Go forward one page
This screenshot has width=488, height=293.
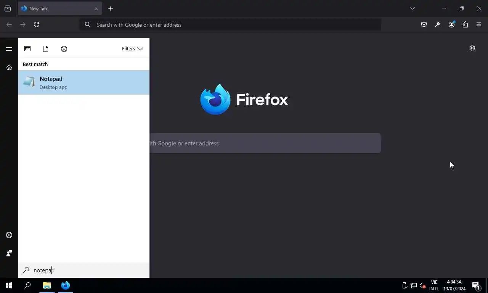tap(23, 24)
